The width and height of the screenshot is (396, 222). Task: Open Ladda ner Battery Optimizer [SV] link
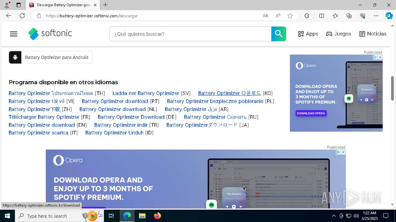[146, 93]
